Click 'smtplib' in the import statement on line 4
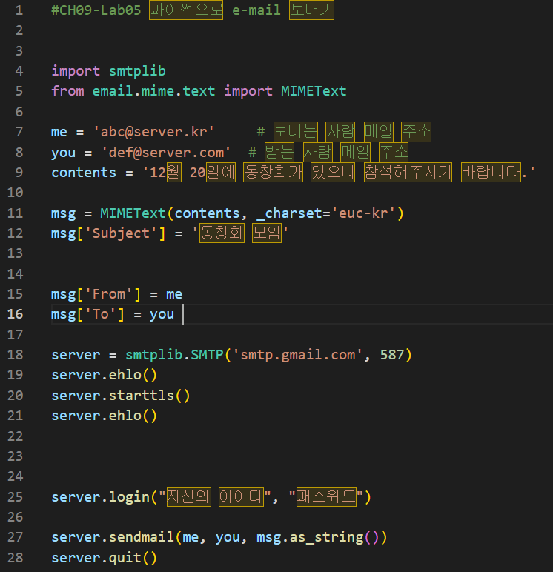The height and width of the screenshot is (572, 553). tap(137, 71)
